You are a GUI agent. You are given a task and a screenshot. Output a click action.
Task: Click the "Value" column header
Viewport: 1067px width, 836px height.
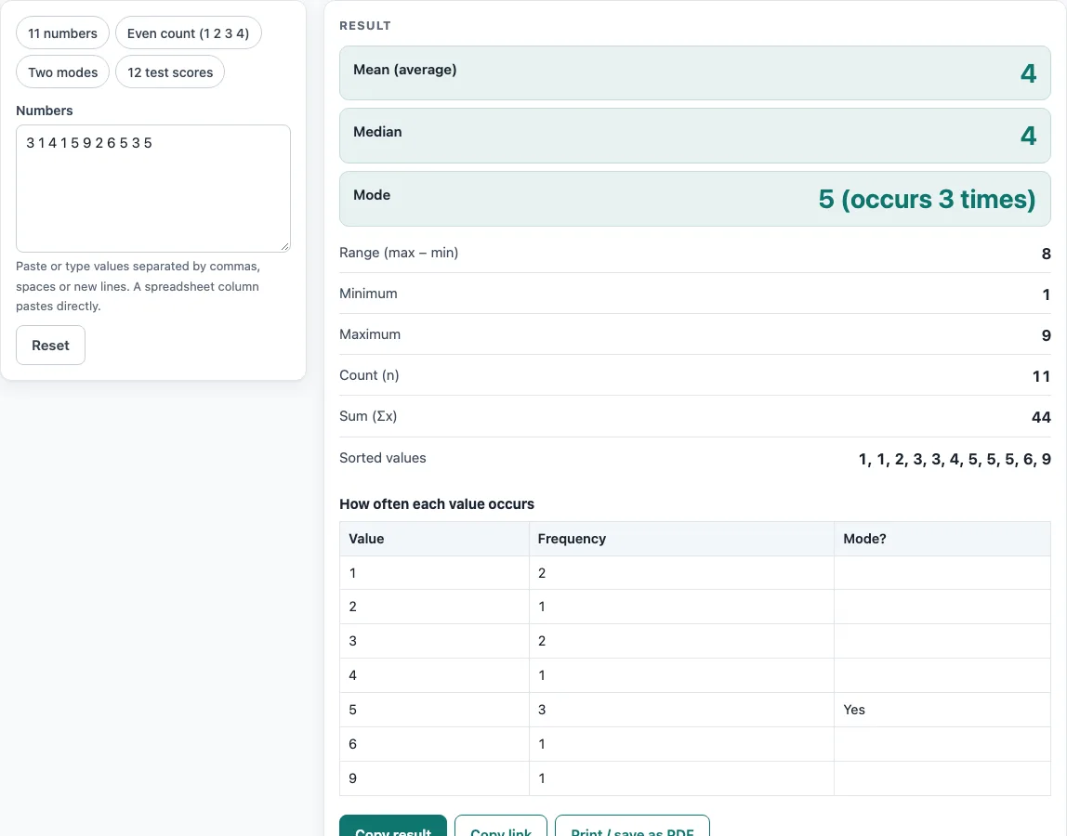[366, 539]
